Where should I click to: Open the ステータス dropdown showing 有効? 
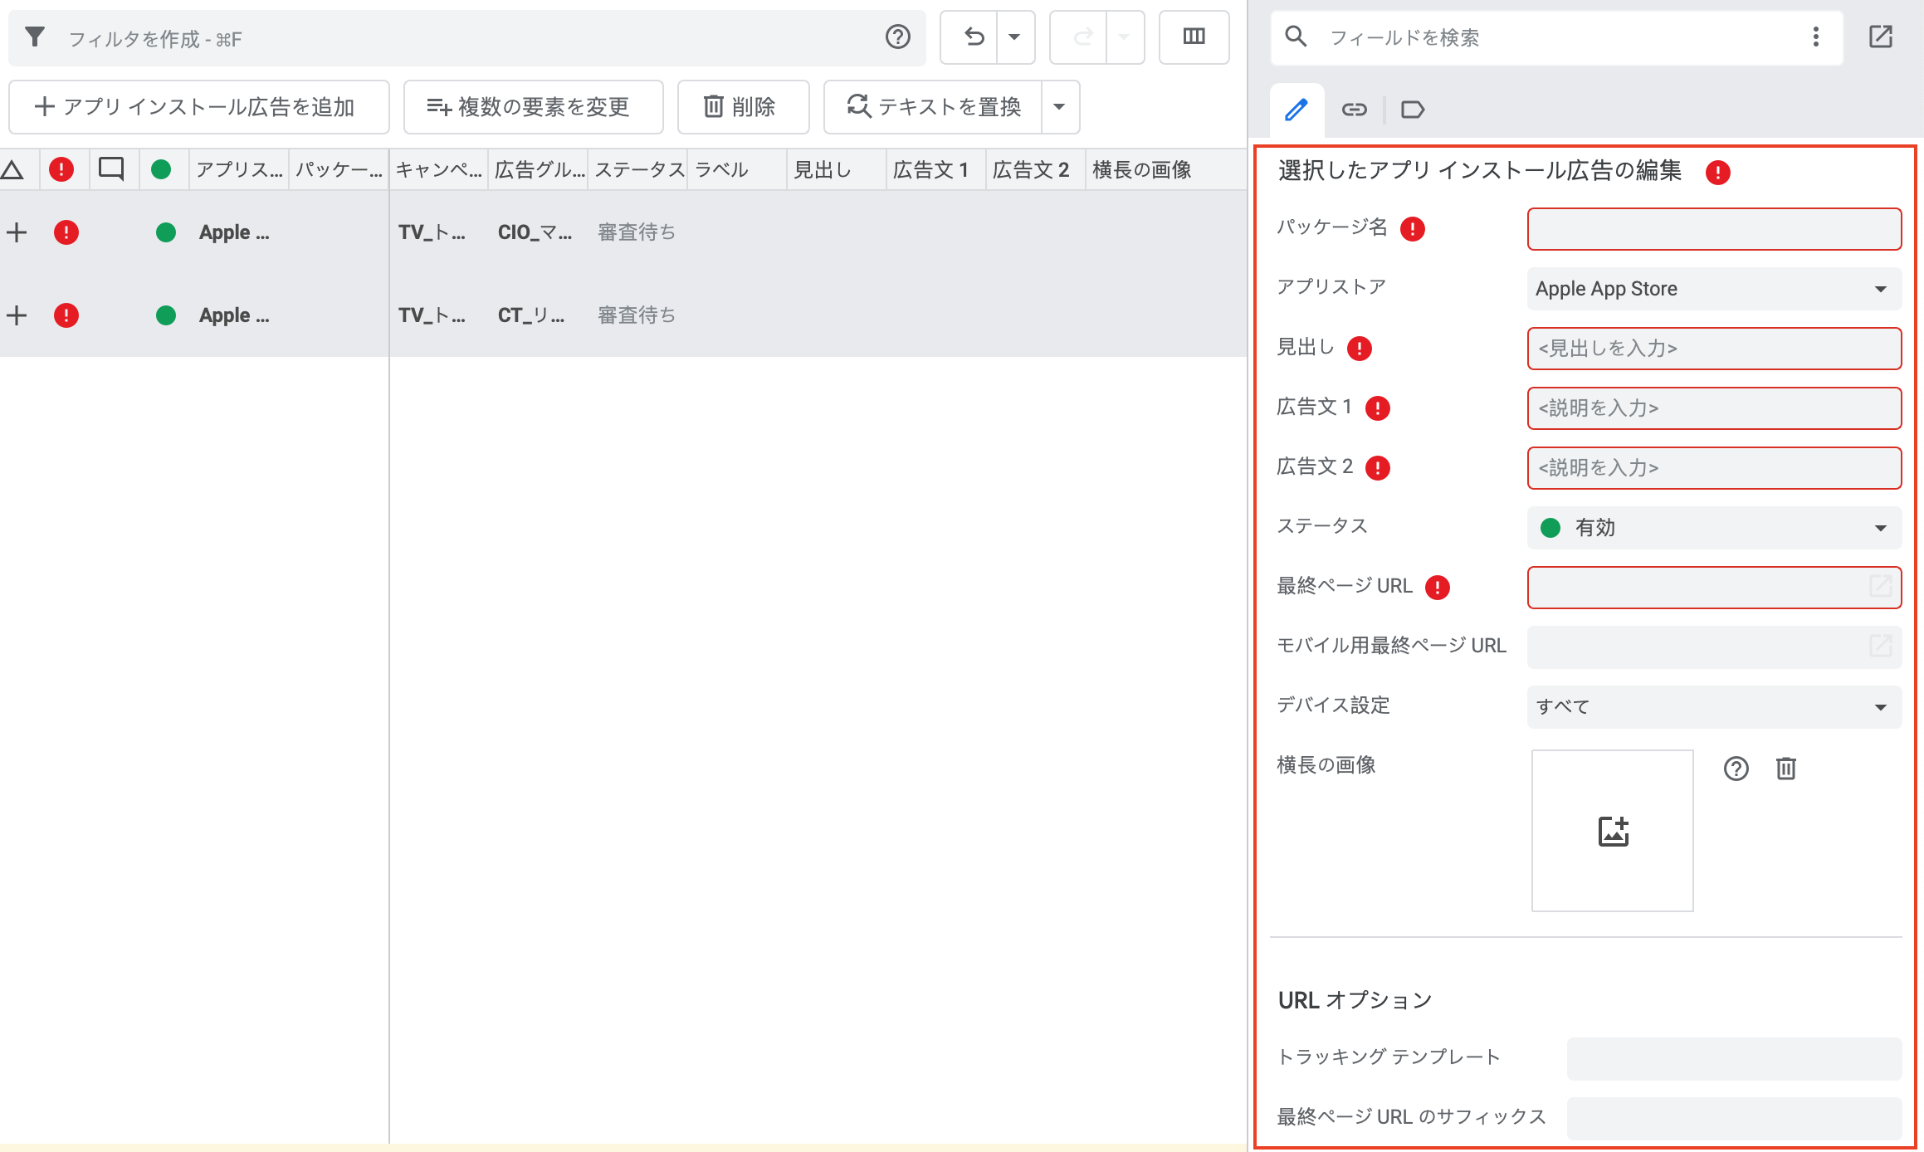(1714, 528)
